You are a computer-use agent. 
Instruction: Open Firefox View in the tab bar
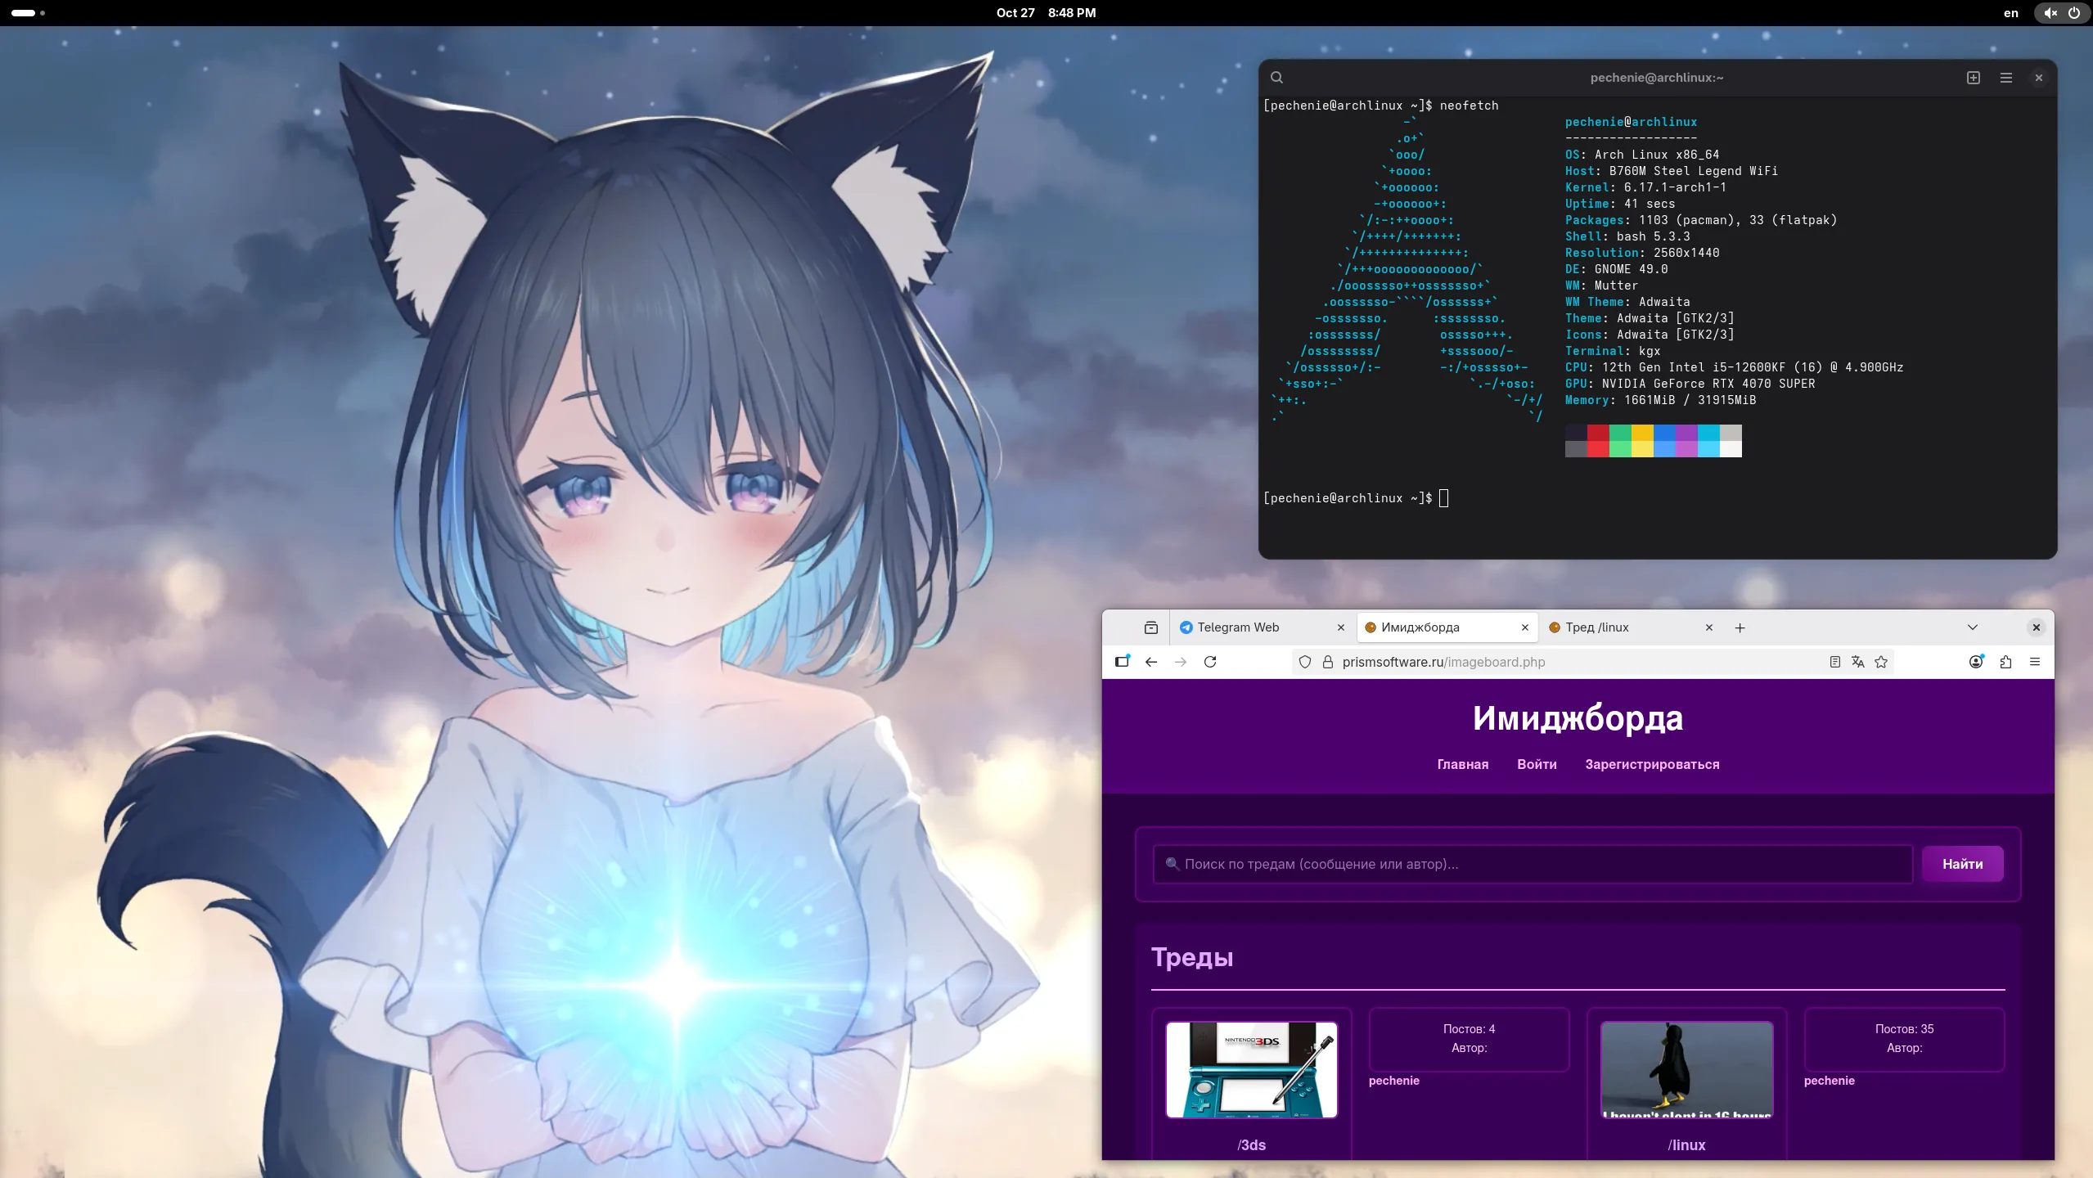pyautogui.click(x=1151, y=627)
